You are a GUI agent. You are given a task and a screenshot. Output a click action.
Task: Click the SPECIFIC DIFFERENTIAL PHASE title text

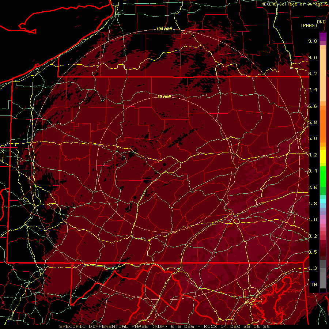point(104,326)
